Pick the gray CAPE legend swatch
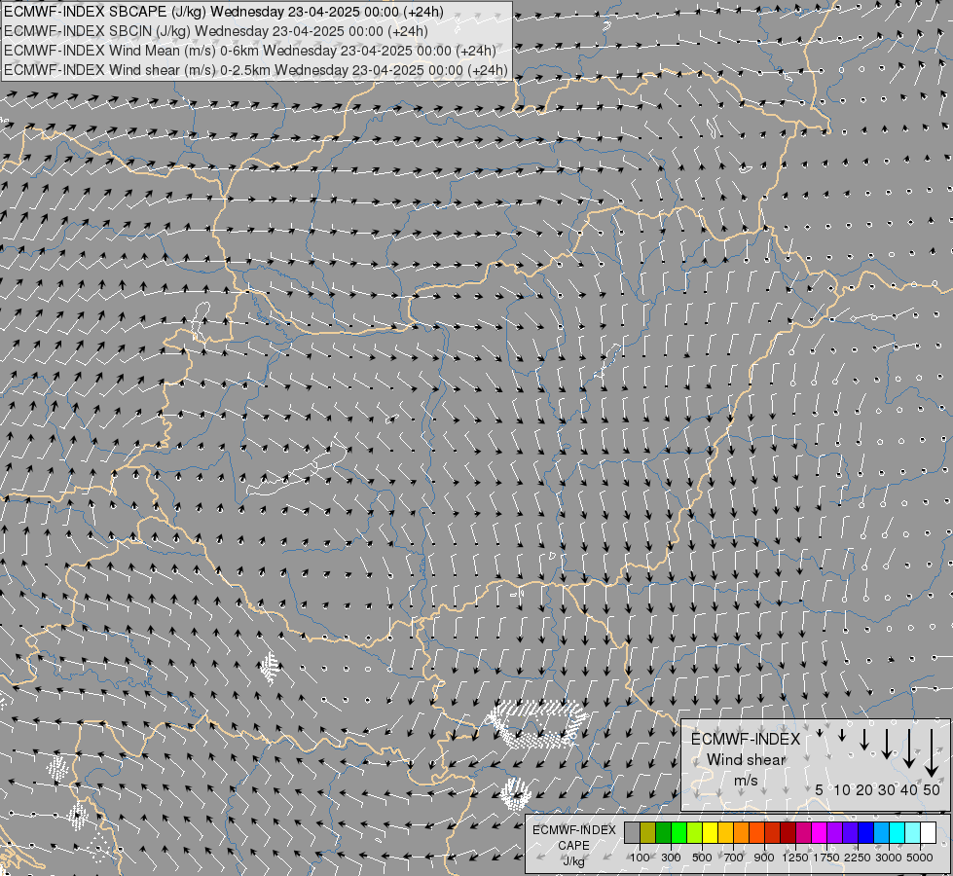Viewport: 953px width, 876px height. pos(632,832)
